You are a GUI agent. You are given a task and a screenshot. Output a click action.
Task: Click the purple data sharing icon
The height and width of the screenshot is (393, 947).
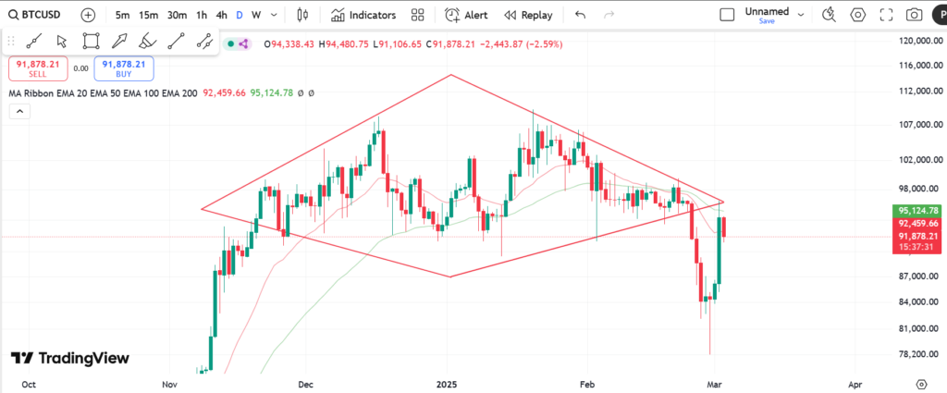point(243,44)
